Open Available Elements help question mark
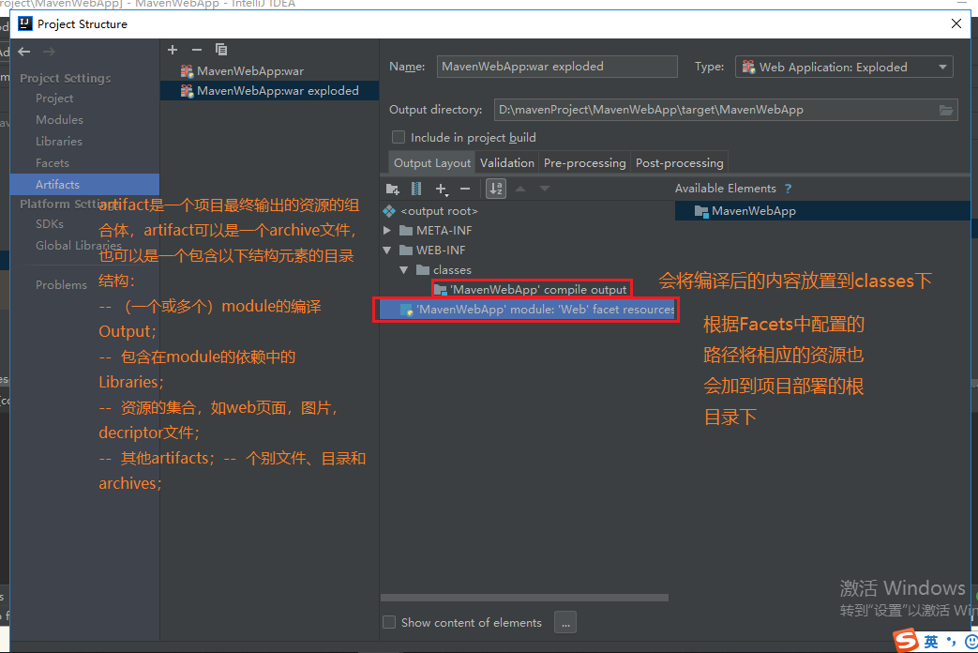 coord(788,189)
